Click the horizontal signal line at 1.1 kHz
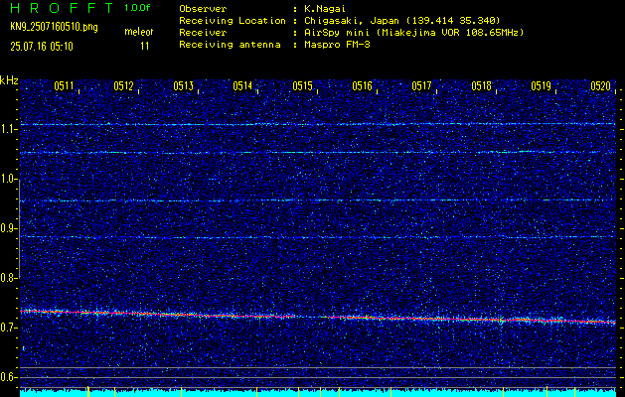Screen dimensions: 625x397 pos(318,124)
